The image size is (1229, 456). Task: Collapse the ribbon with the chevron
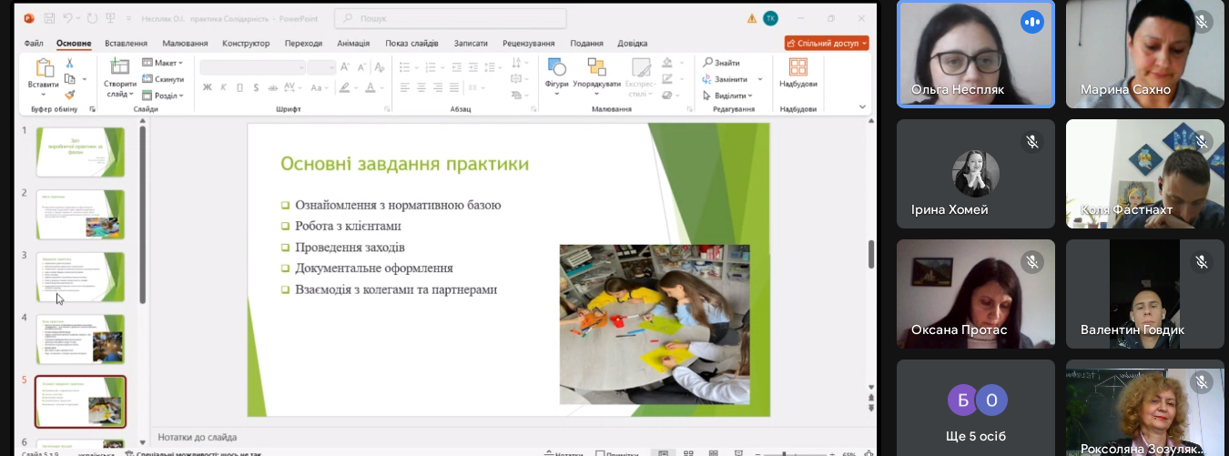(863, 106)
